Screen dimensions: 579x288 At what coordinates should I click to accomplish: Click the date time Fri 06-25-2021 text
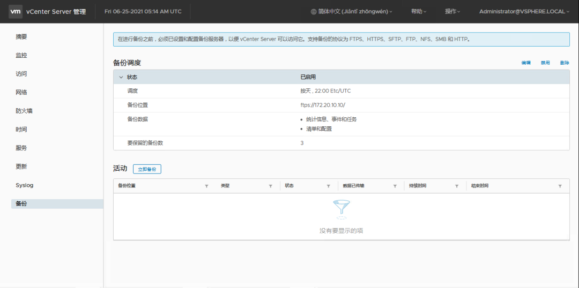pos(143,11)
